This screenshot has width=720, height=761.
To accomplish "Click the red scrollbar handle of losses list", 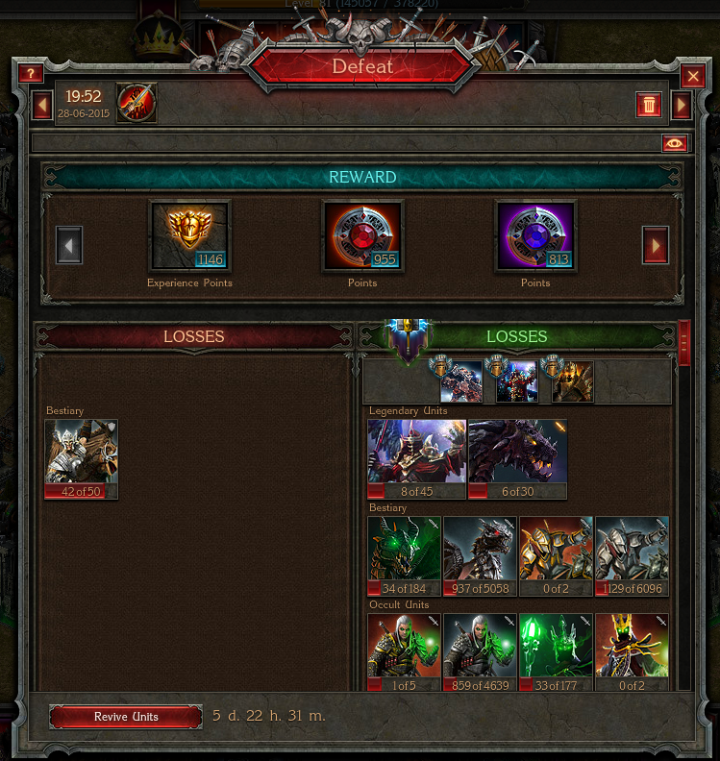I will (684, 342).
